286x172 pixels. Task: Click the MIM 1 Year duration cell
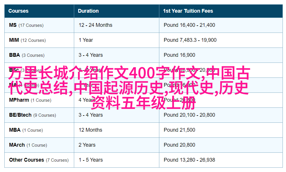pyautogui.click(x=86, y=40)
